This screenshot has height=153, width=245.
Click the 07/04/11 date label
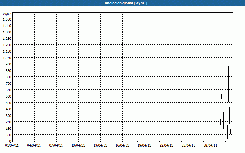56,145
